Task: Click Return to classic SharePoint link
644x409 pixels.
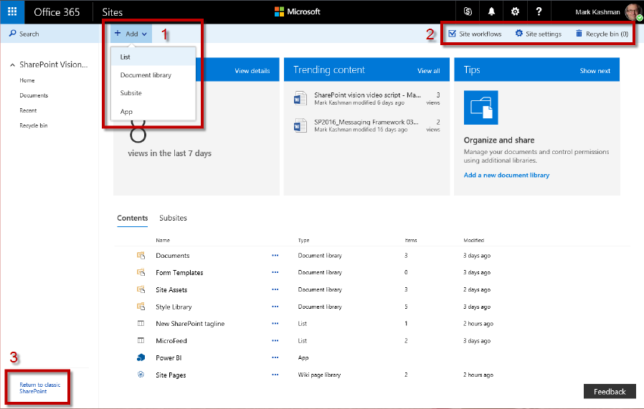Action: (40, 388)
